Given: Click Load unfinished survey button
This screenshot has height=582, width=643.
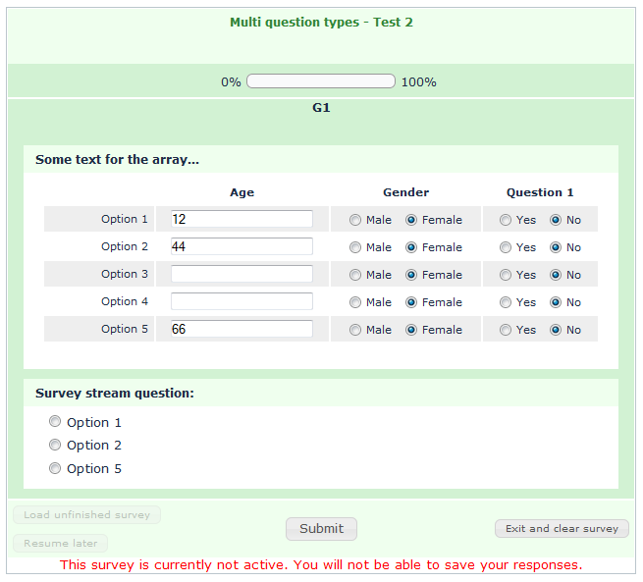Looking at the screenshot, I should click(86, 514).
